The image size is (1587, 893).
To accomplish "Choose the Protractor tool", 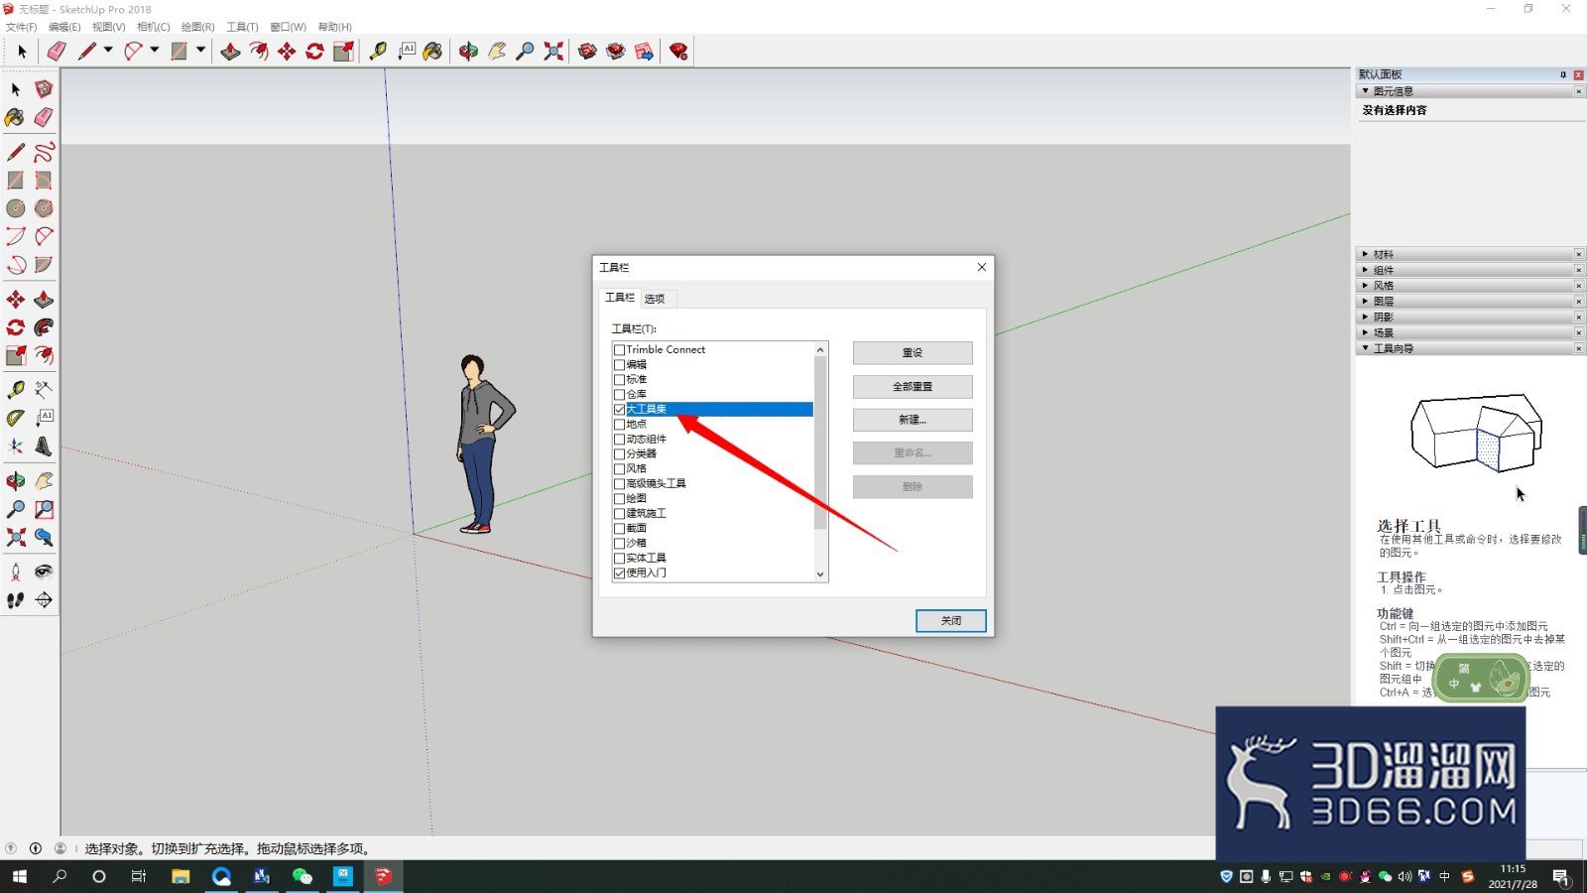I will [x=16, y=418].
